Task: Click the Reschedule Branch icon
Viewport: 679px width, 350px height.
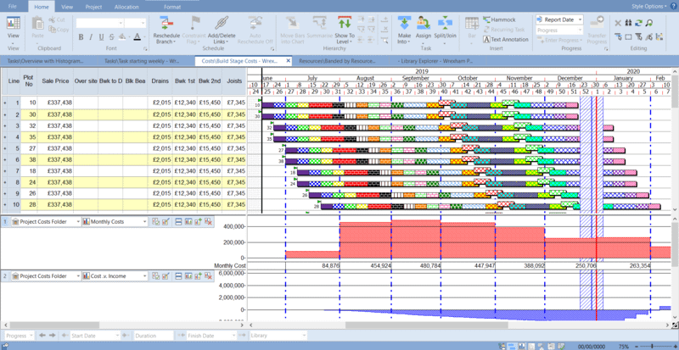Action: point(166,23)
